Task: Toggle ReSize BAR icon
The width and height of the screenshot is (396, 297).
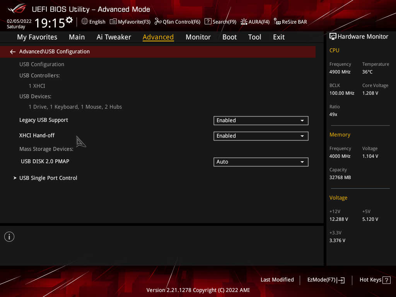Action: click(277, 22)
